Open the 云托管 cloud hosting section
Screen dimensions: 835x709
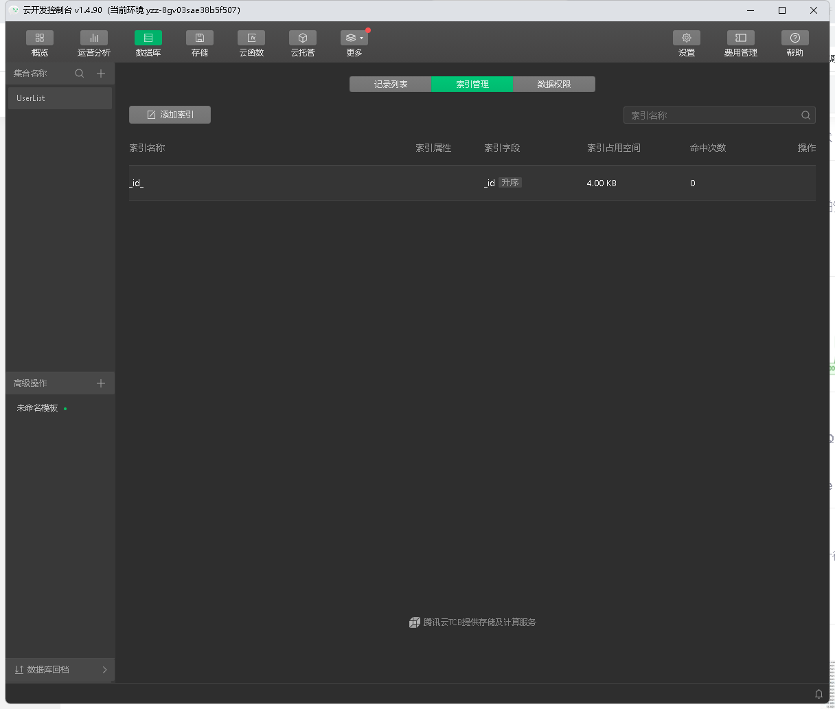(303, 44)
